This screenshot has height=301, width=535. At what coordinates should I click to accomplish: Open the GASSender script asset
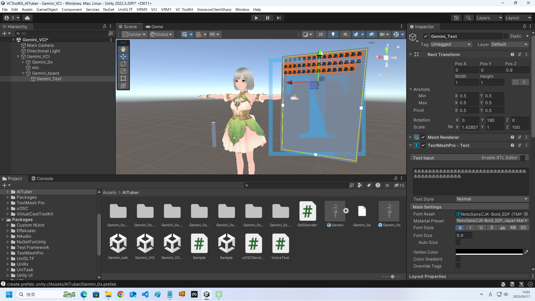click(307, 214)
